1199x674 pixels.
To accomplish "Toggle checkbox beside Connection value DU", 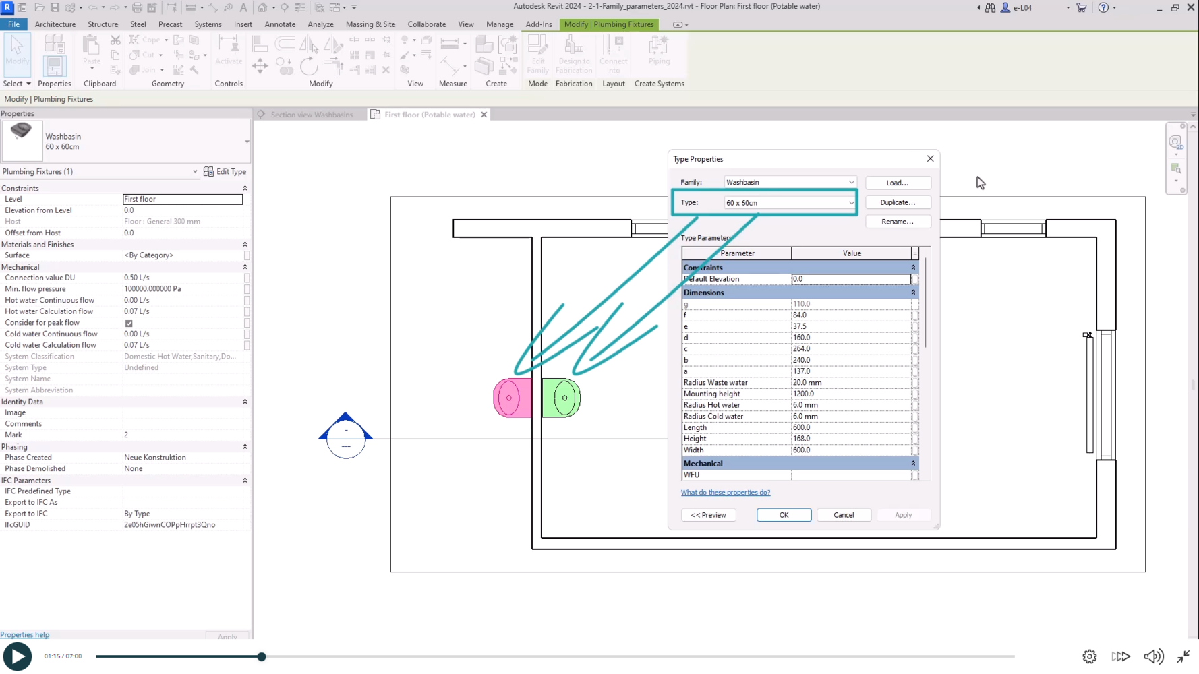I will coord(247,278).
